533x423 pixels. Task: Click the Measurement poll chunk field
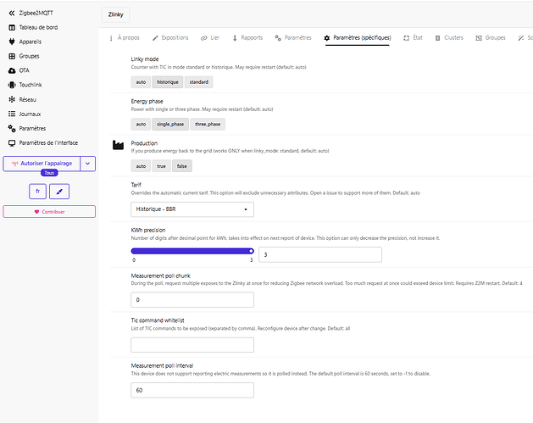(192, 300)
